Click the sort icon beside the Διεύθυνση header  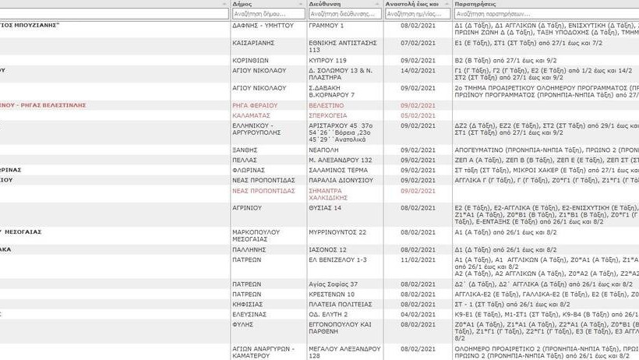377,4
